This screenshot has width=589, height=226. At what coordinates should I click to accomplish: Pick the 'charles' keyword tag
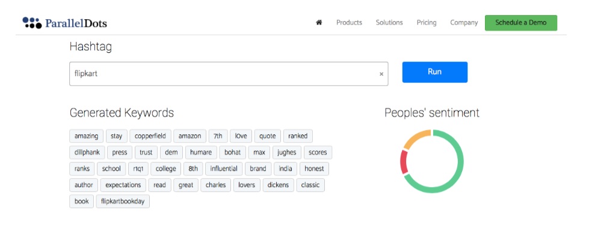pos(216,185)
